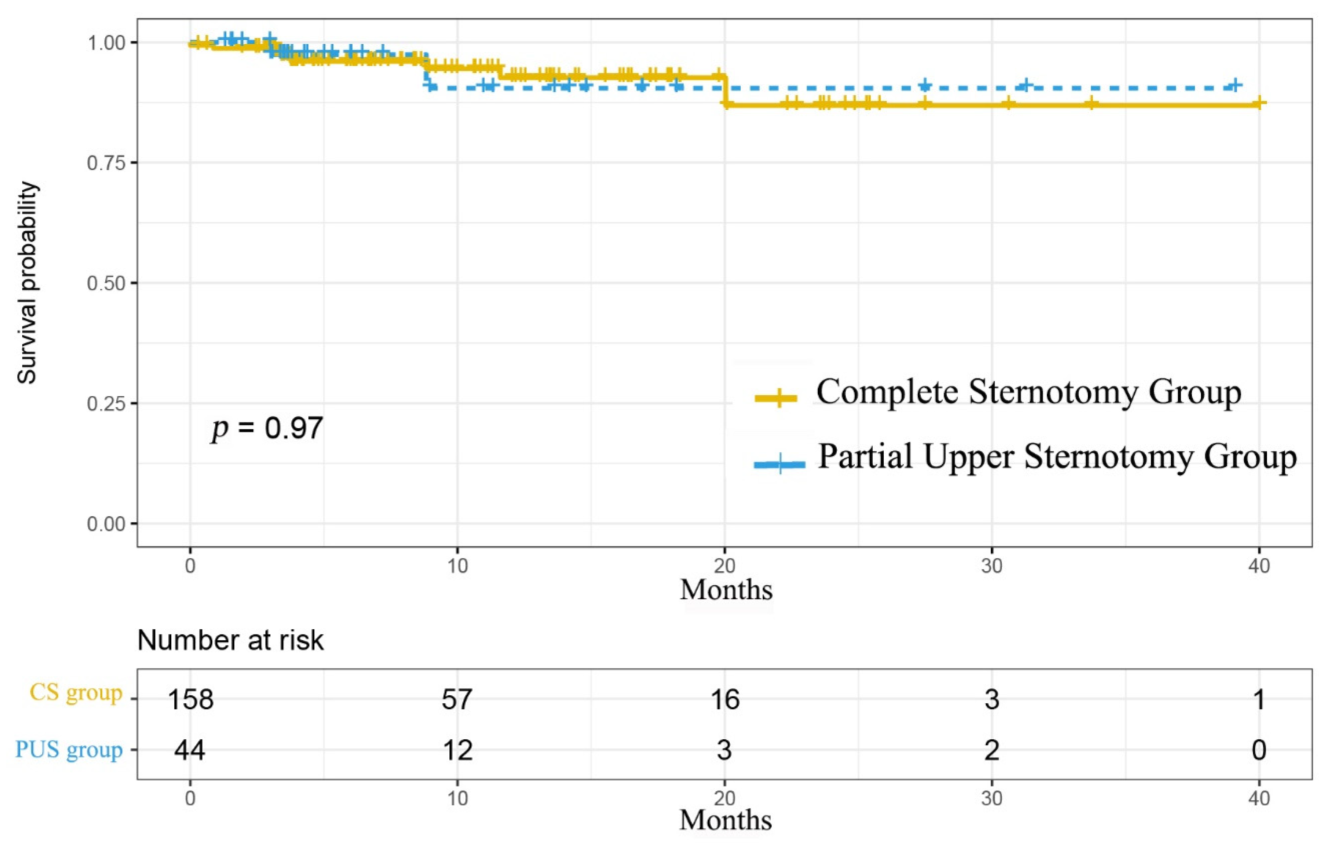Image resolution: width=1332 pixels, height=846 pixels.
Task: Click the Months title below the survival plot
Action: pos(726,590)
